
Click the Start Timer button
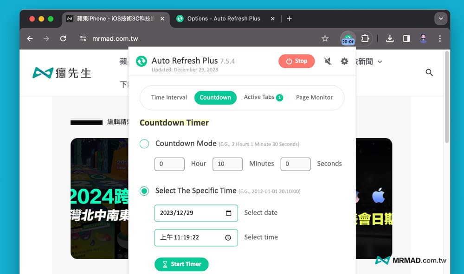[181, 264]
